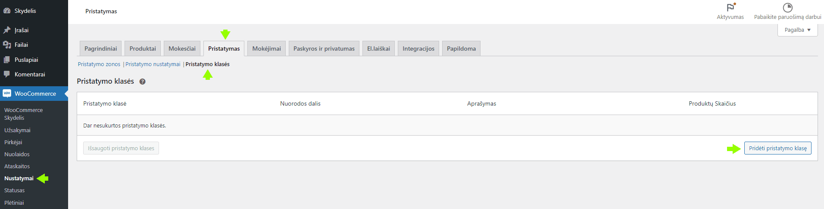
Task: Go to the El.laiškai tab
Action: tap(378, 48)
